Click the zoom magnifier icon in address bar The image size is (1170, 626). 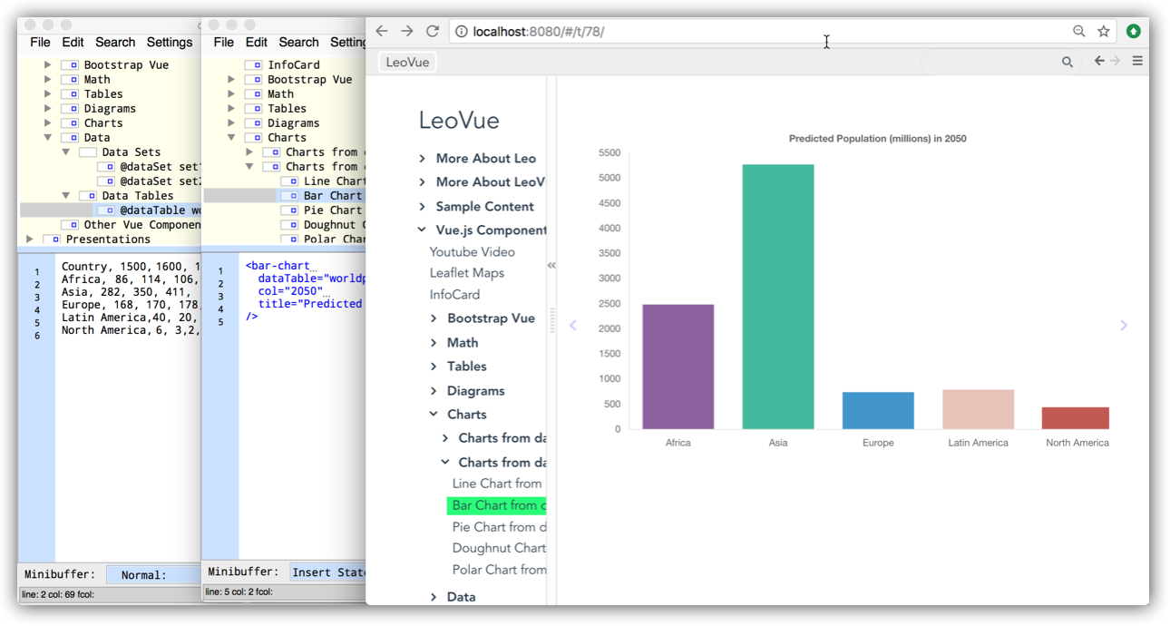click(x=1078, y=31)
